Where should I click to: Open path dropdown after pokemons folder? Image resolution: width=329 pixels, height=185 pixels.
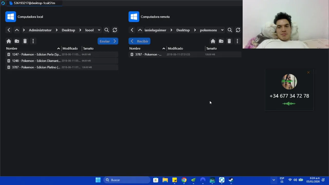click(222, 30)
